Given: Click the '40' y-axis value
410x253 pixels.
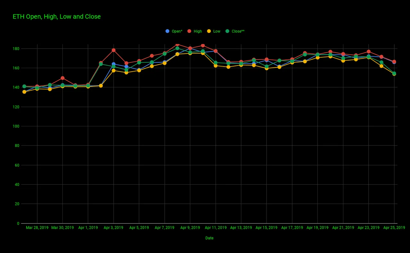Looking at the screenshot, I should pyautogui.click(x=17, y=185).
